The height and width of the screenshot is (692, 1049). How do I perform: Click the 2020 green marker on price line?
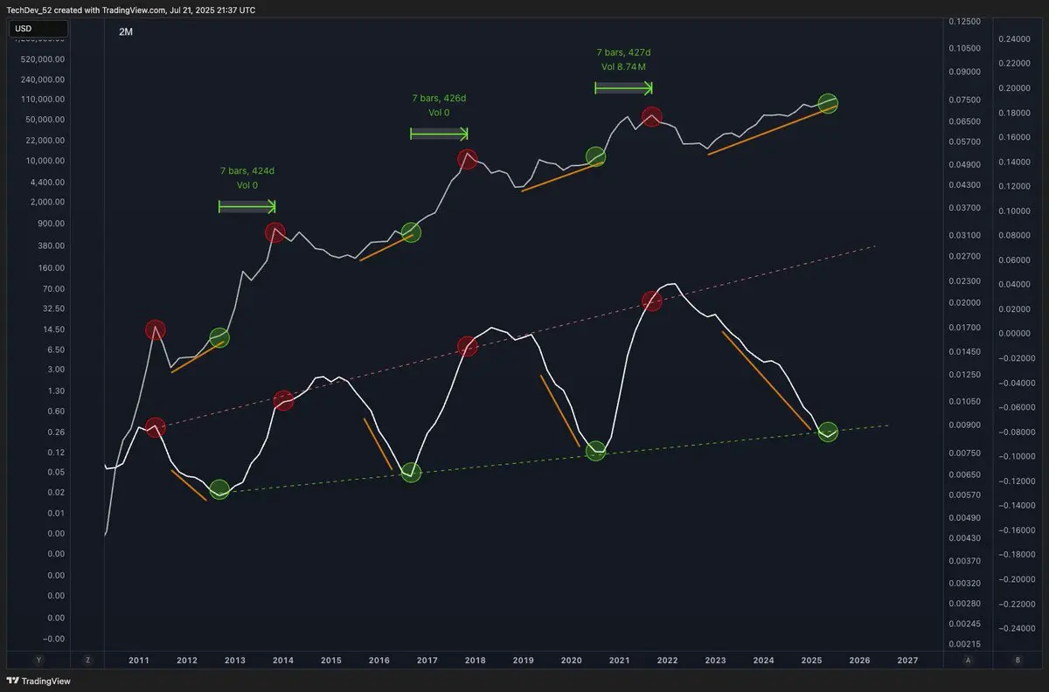click(595, 156)
